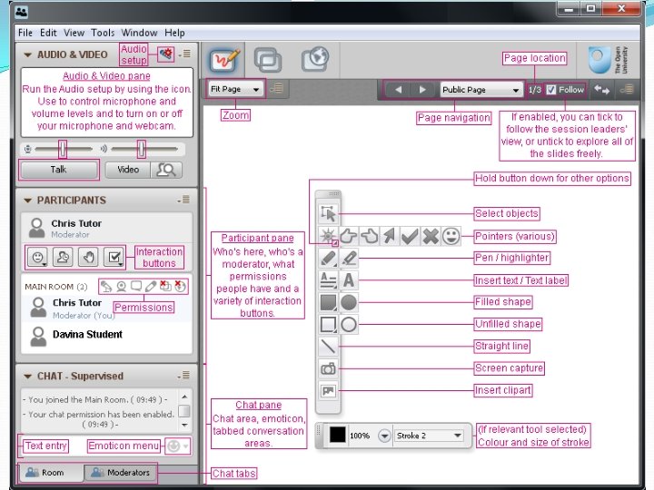Pick the left-pointing hand pointer

coord(369,236)
